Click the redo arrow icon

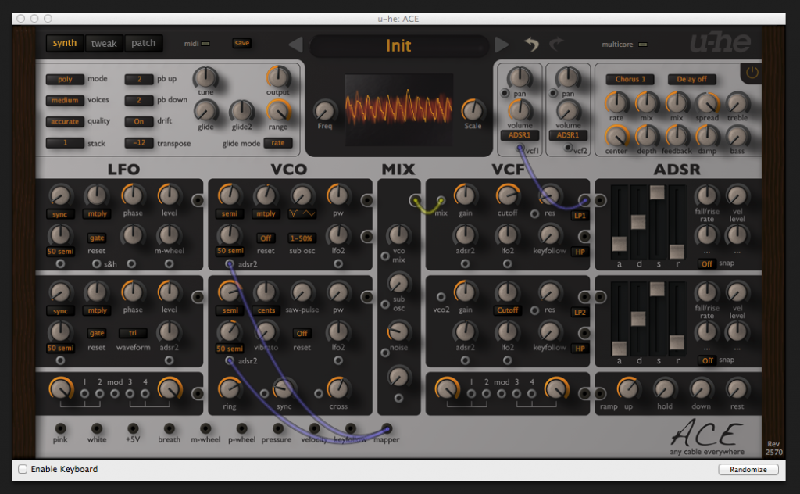coord(556,45)
